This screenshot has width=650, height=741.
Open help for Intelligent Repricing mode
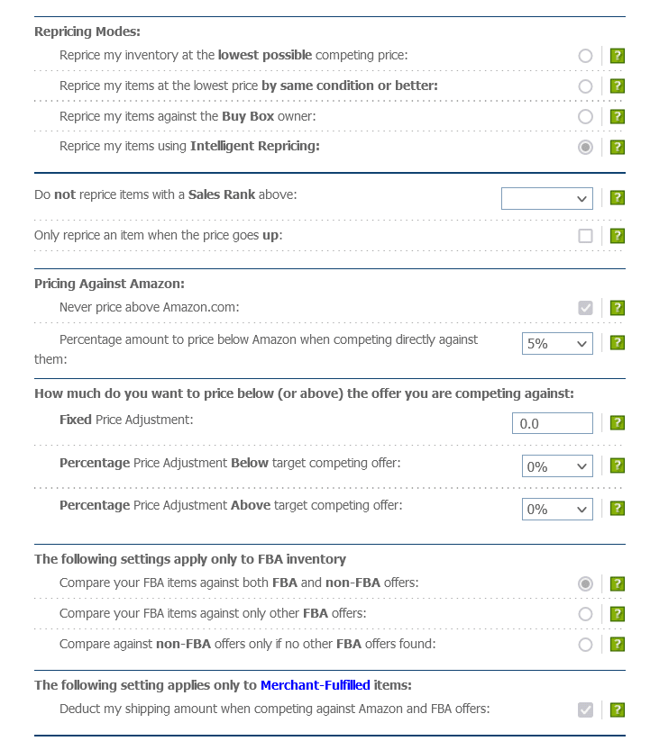pos(617,146)
